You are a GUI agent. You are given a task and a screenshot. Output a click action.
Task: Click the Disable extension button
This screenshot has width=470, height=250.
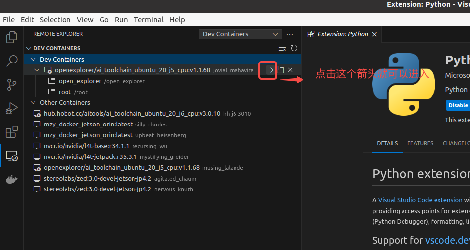[458, 105]
